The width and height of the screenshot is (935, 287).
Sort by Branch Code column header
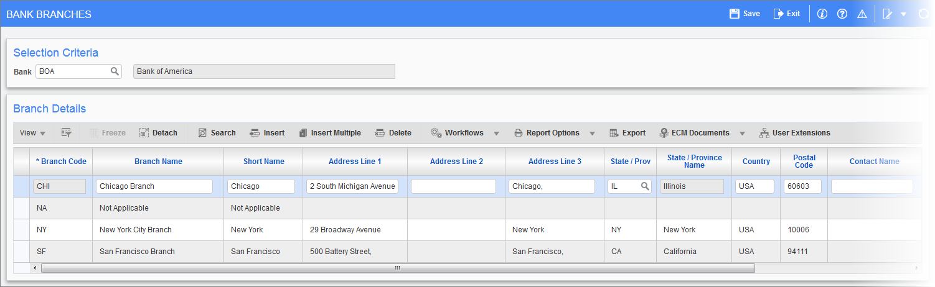[61, 162]
